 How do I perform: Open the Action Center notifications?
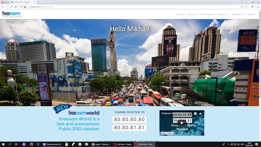click(x=257, y=144)
